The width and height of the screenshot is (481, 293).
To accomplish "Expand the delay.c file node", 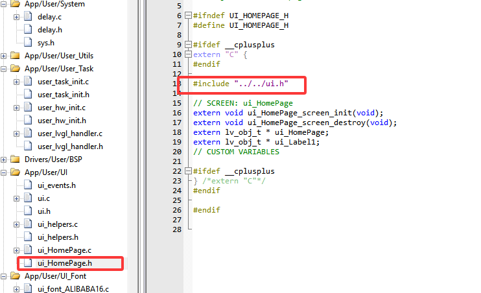I will (x=16, y=16).
